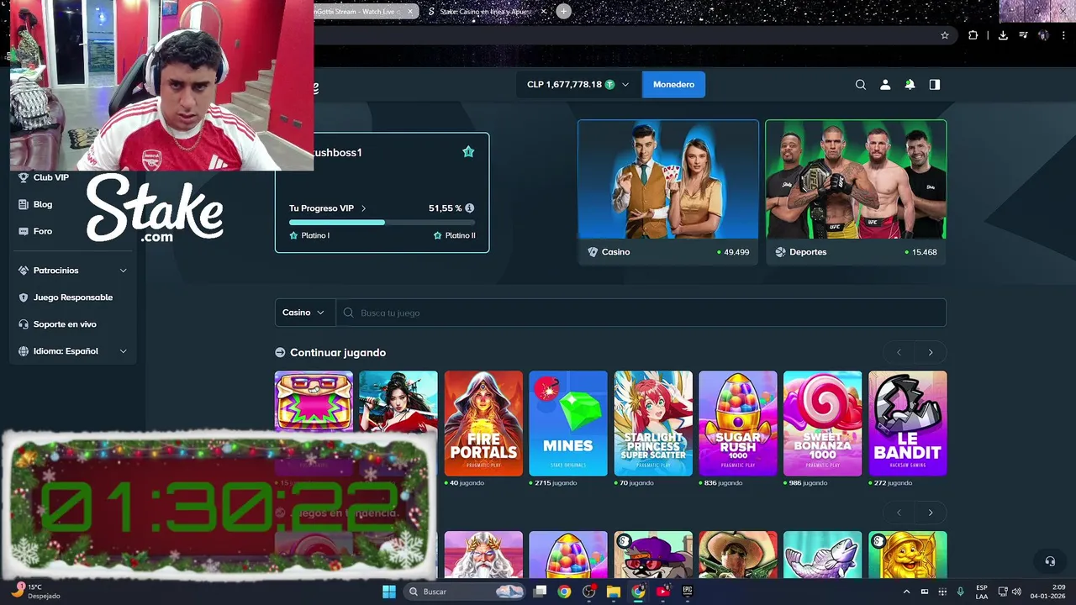
Task: Click the info icon beside 51,55 %
Action: [469, 208]
